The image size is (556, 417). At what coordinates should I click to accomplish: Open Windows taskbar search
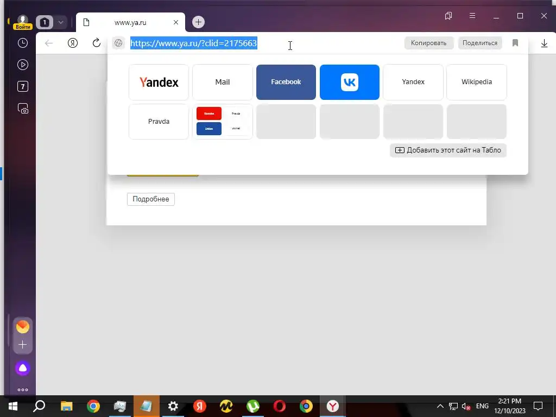(x=39, y=406)
